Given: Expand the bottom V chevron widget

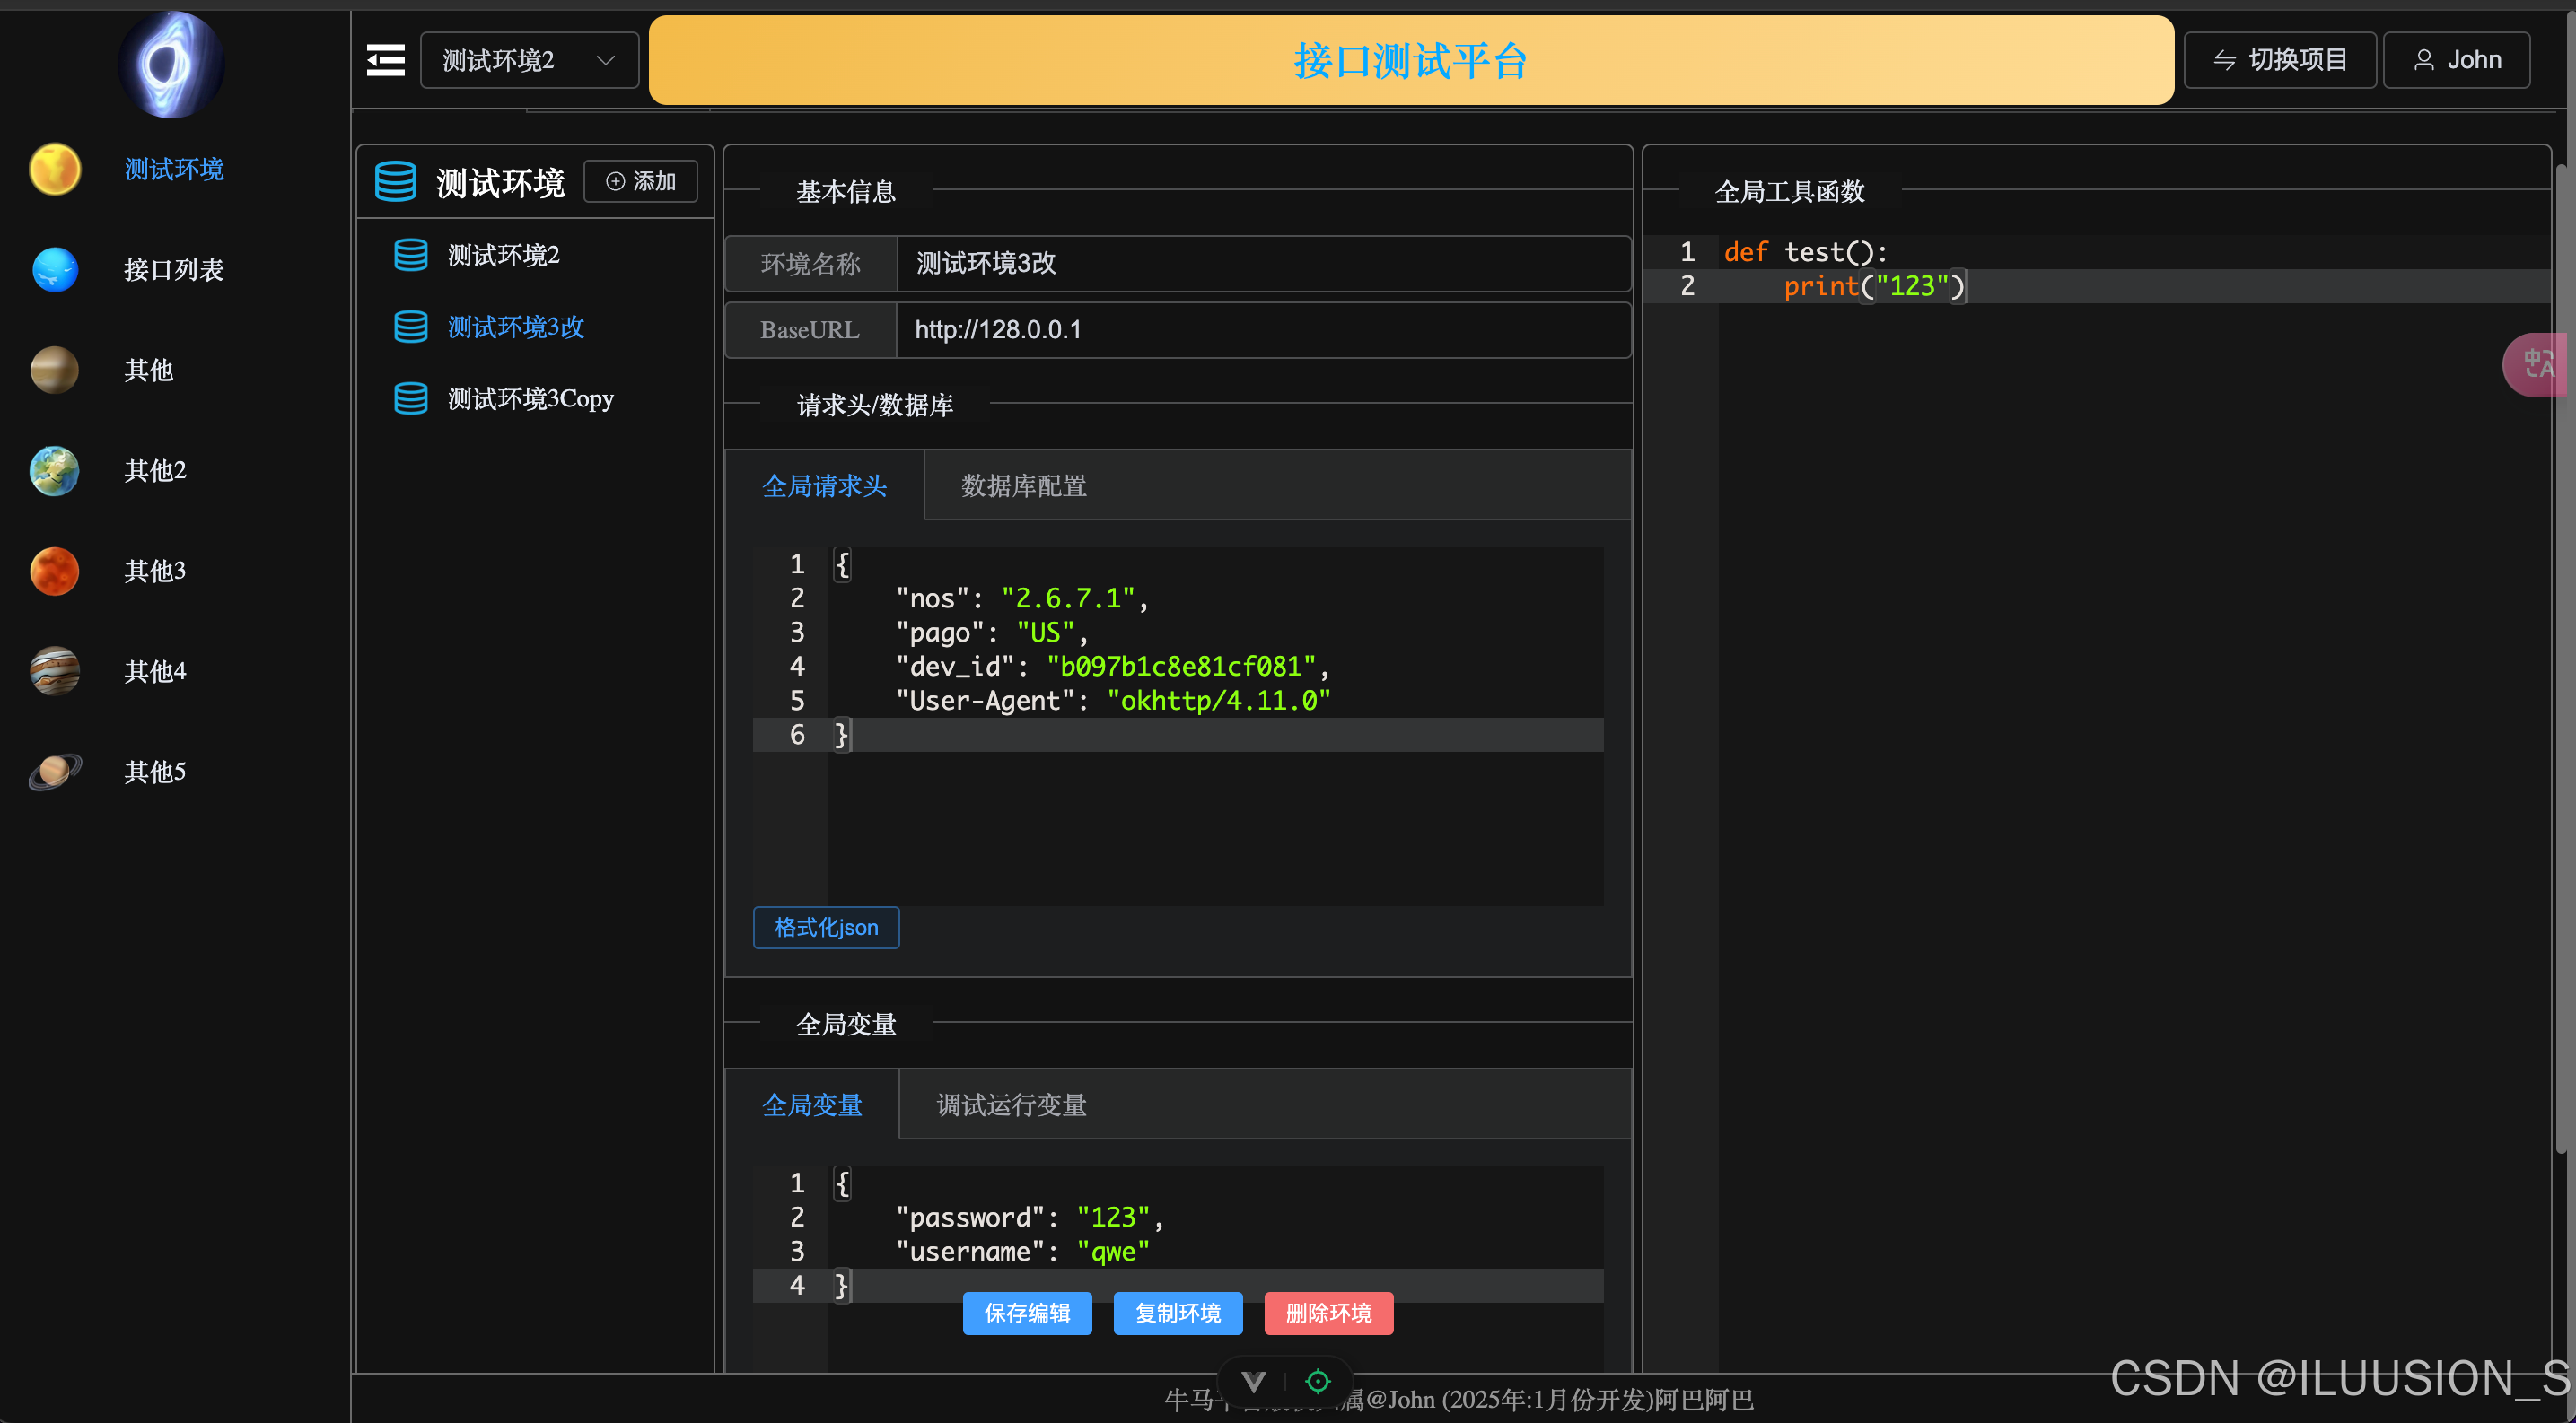Looking at the screenshot, I should [1253, 1381].
